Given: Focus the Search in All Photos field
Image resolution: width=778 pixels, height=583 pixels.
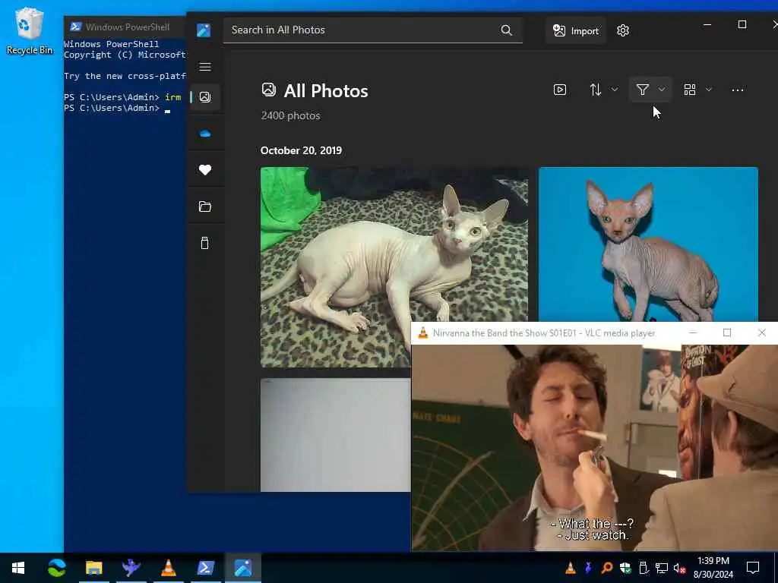Looking at the screenshot, I should coord(372,30).
